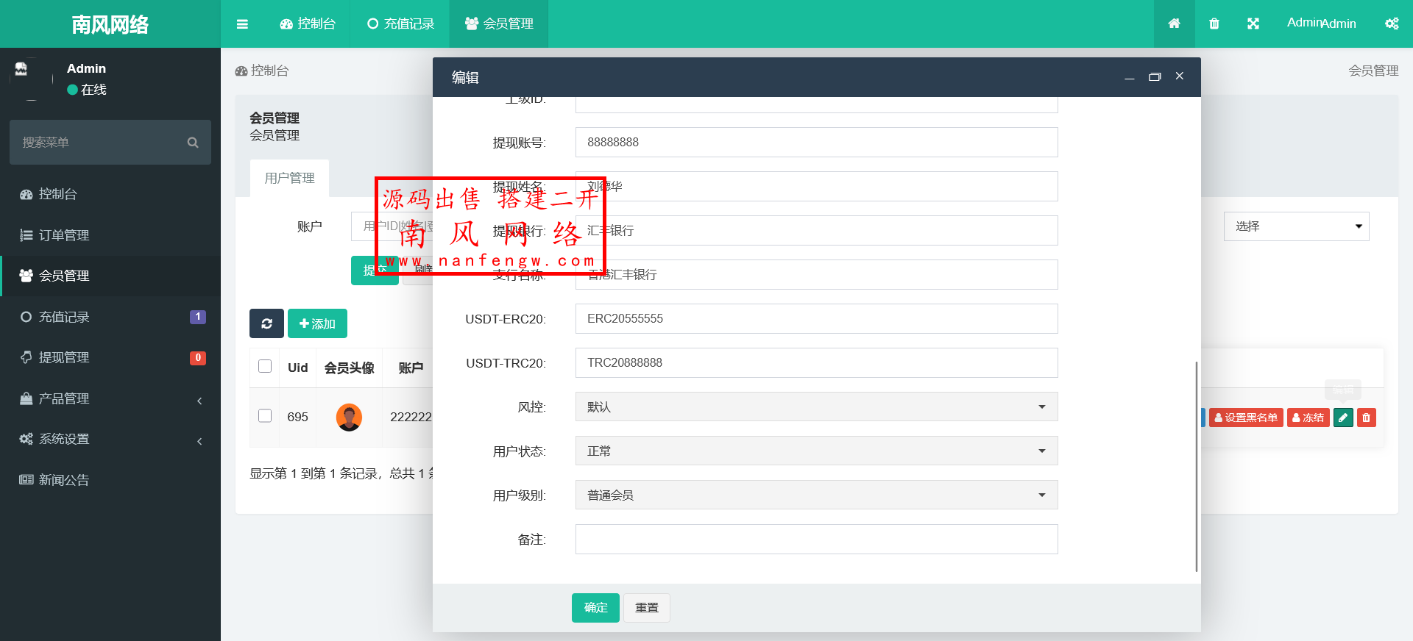Click the 会员头像 column header
The height and width of the screenshot is (641, 1413).
tap(349, 368)
